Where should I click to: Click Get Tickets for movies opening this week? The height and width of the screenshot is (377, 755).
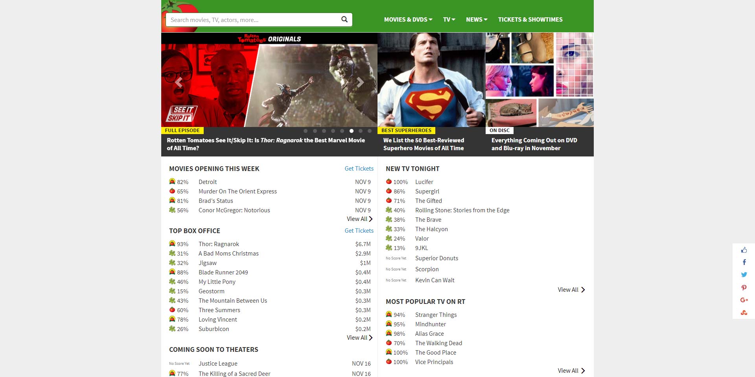click(359, 168)
